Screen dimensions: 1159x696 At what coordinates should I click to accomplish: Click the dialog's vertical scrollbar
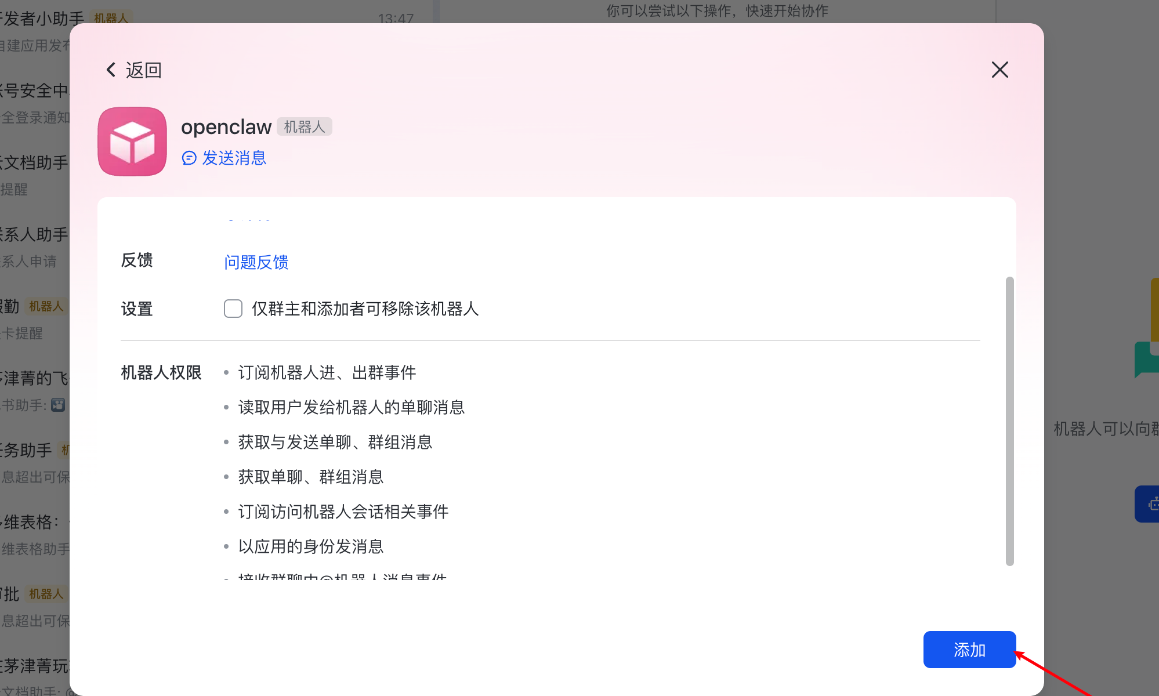click(x=1009, y=421)
